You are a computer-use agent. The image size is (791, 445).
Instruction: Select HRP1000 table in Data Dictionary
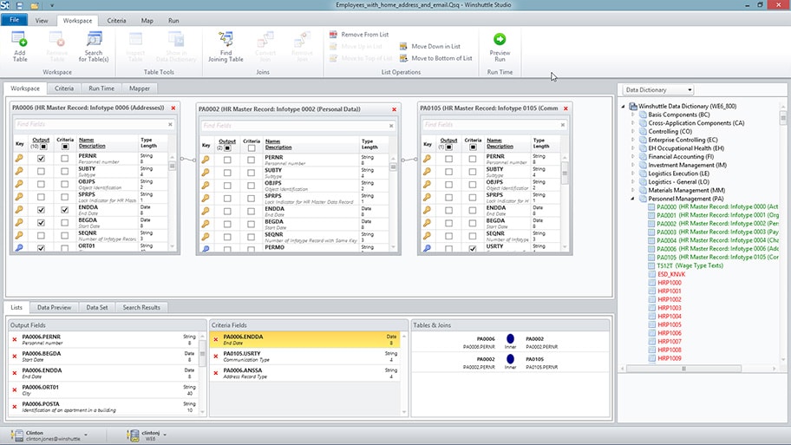click(670, 283)
